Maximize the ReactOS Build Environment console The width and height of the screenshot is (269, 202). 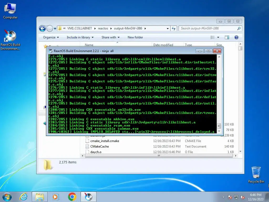tap(208, 51)
